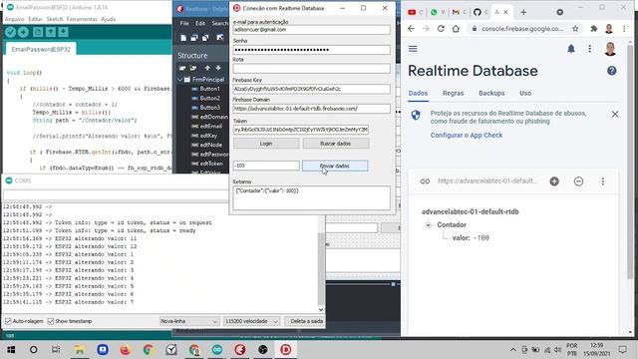Viewport: 638px width, 359px height.
Task: Click the Arduino Verify checkmark icon
Action: tap(11, 32)
